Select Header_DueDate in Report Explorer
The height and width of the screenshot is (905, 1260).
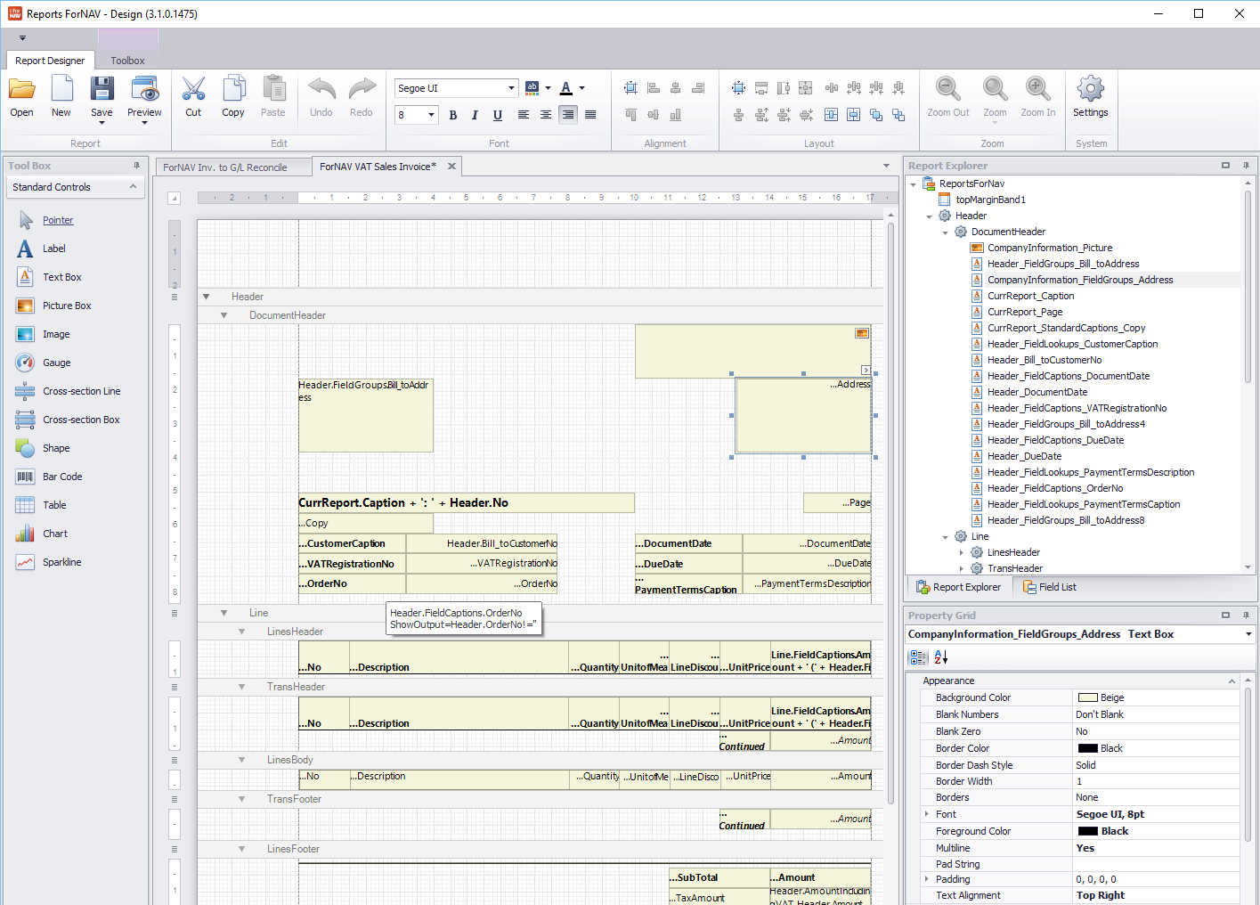[1024, 456]
